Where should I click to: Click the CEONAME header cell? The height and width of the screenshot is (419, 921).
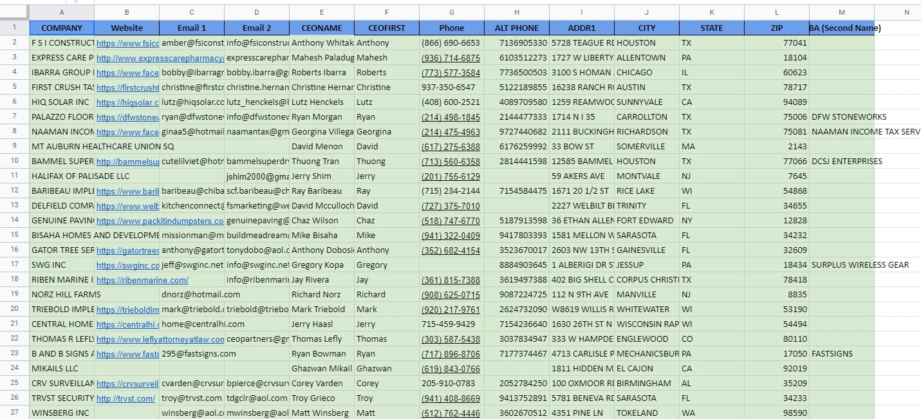click(322, 28)
